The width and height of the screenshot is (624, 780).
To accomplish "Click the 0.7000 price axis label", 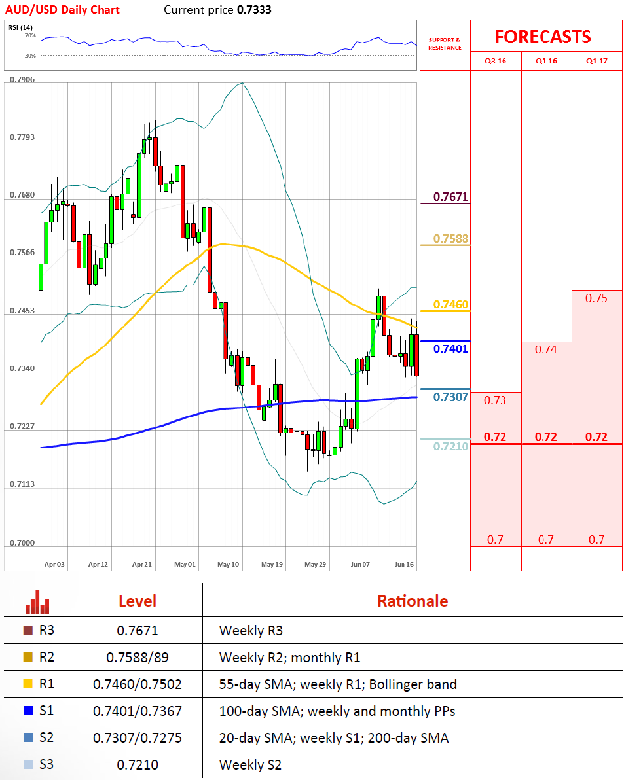I will 22,542.
